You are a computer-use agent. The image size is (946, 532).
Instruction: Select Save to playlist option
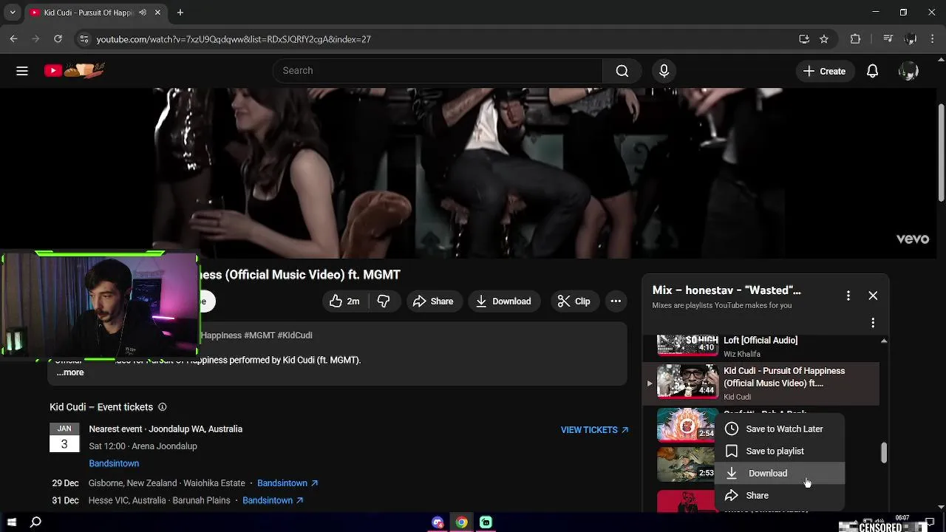click(x=779, y=451)
